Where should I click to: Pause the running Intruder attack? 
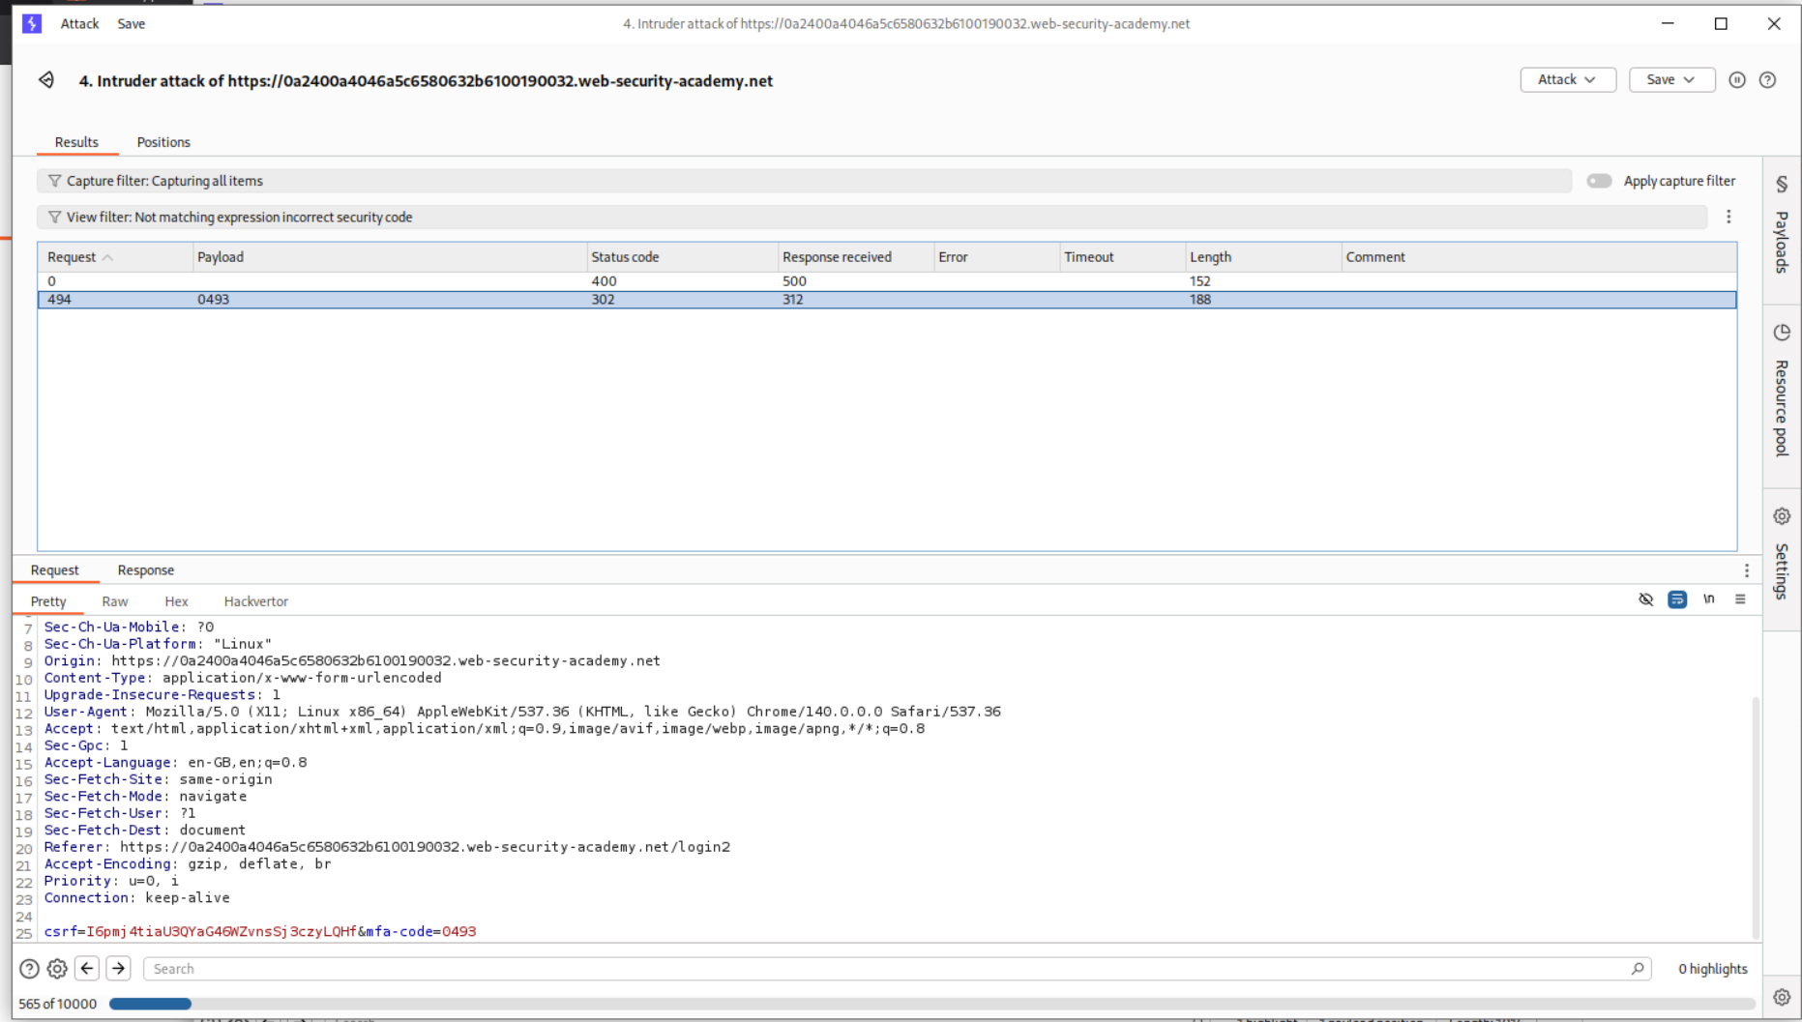click(1736, 80)
